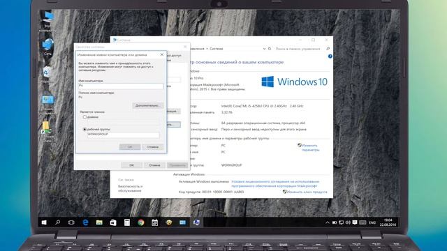Click OK in System Properties window
447x251 pixels.
point(132,165)
